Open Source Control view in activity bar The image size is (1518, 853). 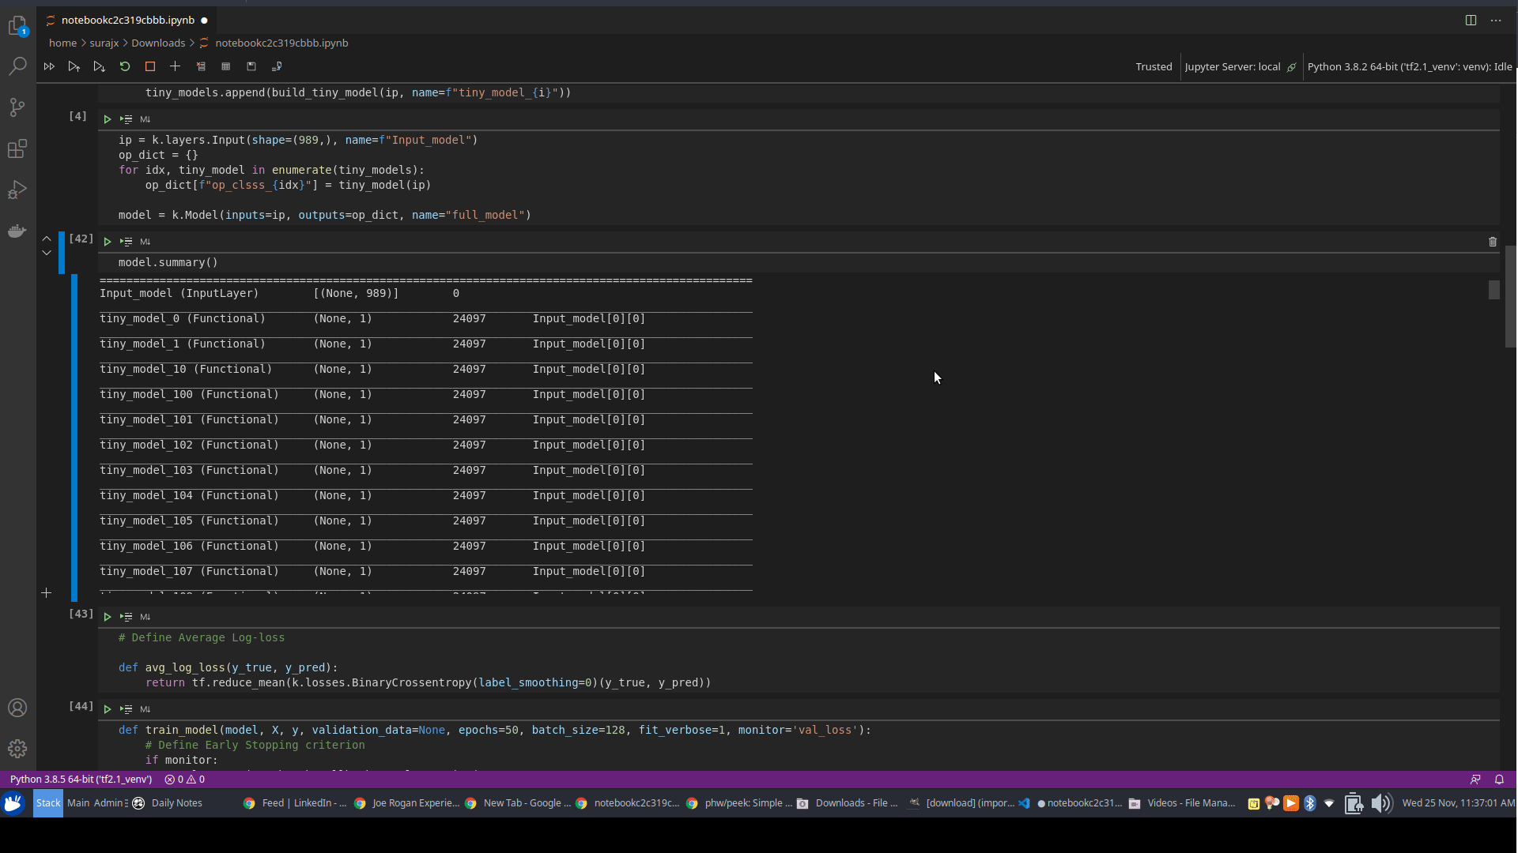click(x=17, y=107)
